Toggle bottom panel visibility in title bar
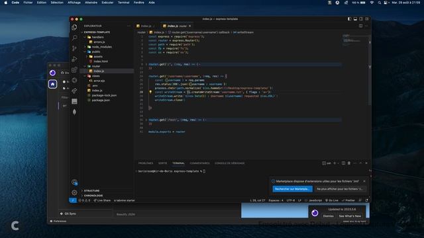424x238 pixels. pos(355,19)
